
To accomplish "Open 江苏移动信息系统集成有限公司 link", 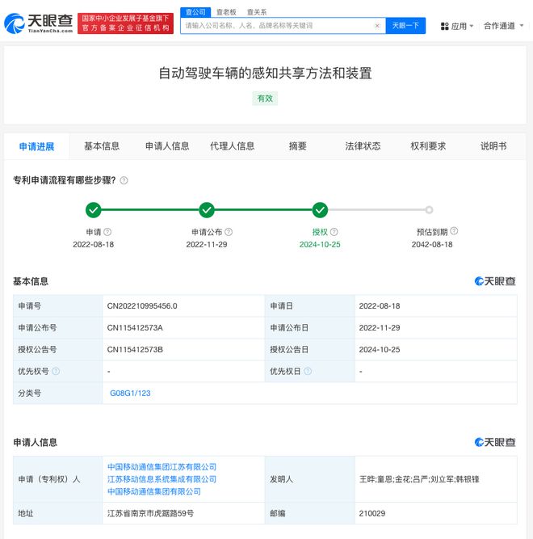I will [x=162, y=479].
